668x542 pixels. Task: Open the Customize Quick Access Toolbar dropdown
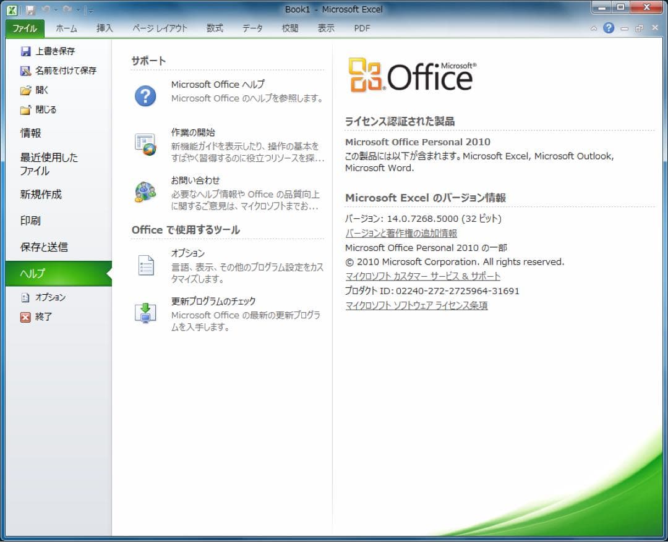(x=90, y=11)
